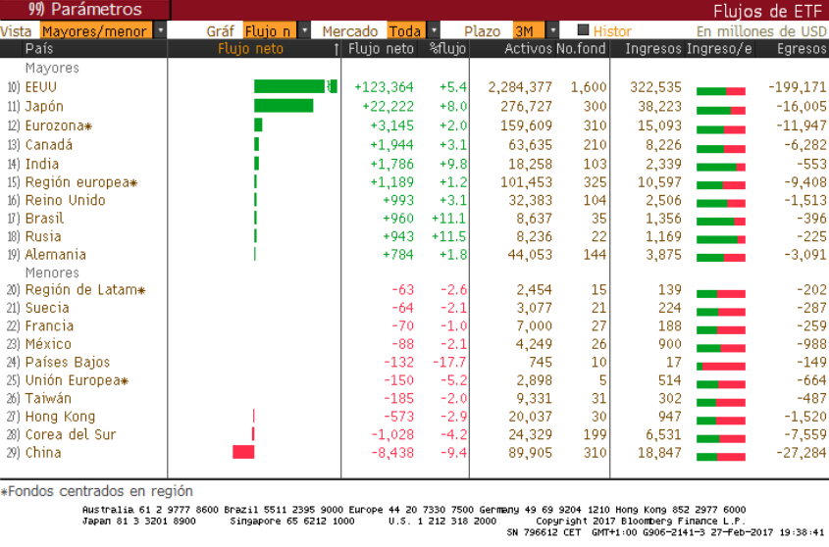This screenshot has width=829, height=547.
Task: Click the Corea del Sur red flow bar
Action: [253, 434]
